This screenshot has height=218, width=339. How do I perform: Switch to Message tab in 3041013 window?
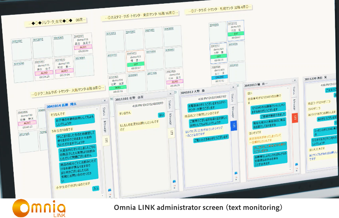(x=294, y=105)
